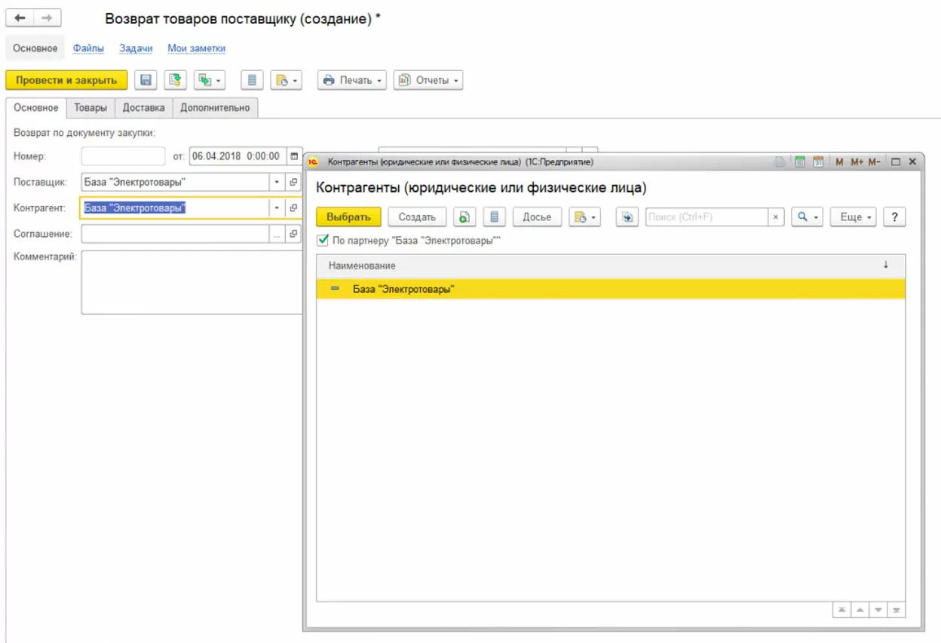Open the Печать dropdown menu
The height and width of the screenshot is (643, 941).
[x=352, y=80]
